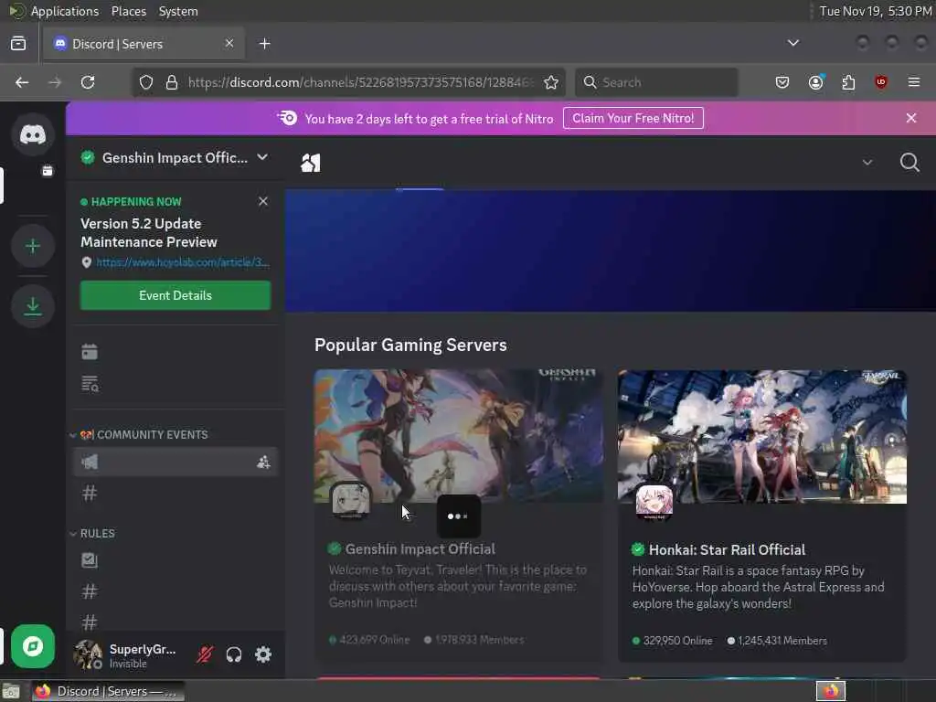Open a new browser tab
The width and height of the screenshot is (936, 702).
tap(264, 44)
